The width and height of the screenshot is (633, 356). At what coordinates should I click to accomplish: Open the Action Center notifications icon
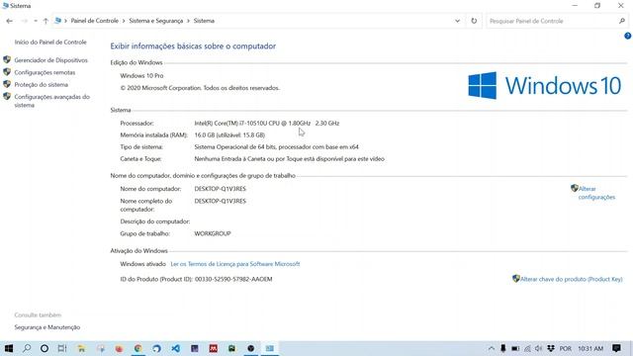pos(616,348)
